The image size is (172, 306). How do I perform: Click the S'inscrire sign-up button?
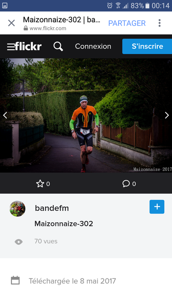[147, 46]
